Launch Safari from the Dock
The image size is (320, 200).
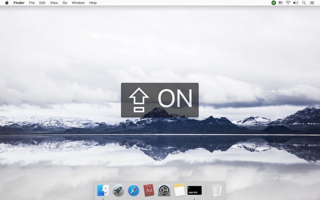(133, 190)
